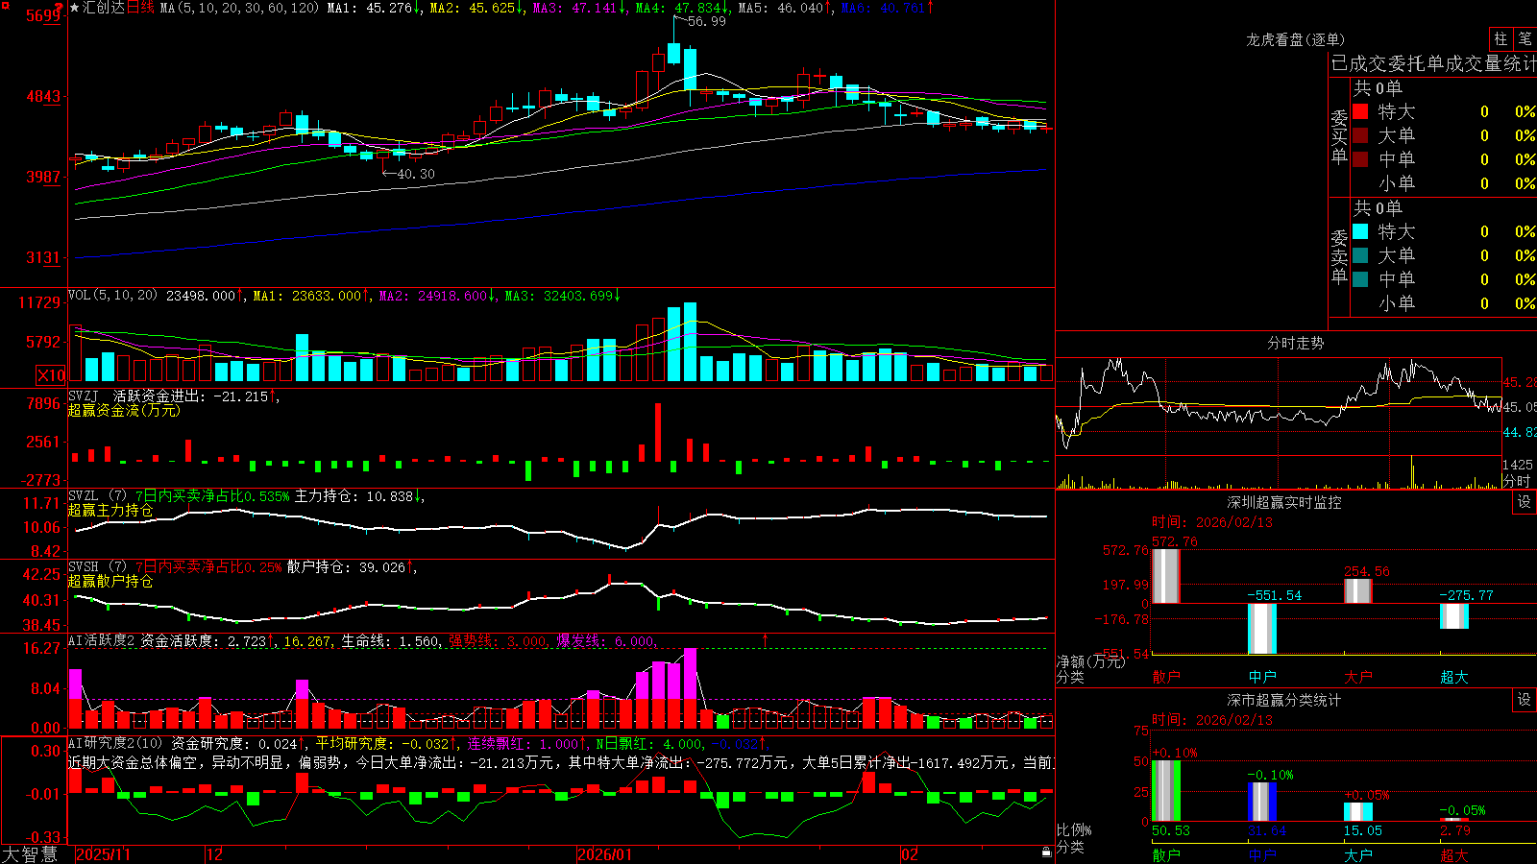Image resolution: width=1537 pixels, height=864 pixels.
Task: Click the teal 大单 sell order swatch
Action: 1360,255
